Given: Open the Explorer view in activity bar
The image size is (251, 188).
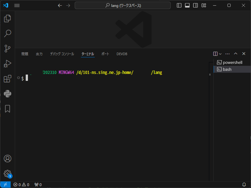Looking at the screenshot, I should pos(7,18).
